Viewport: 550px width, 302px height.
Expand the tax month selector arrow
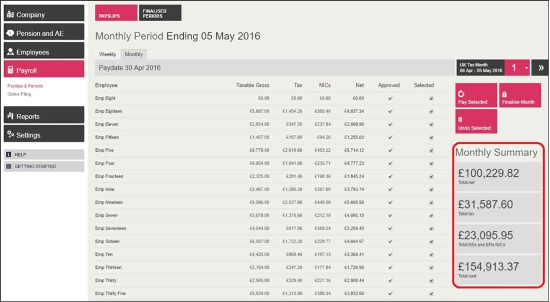point(526,67)
